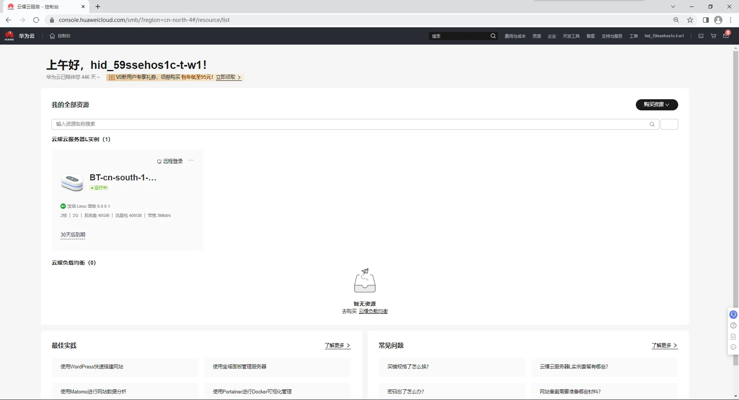Click the blank button beside resource search

[669, 124]
